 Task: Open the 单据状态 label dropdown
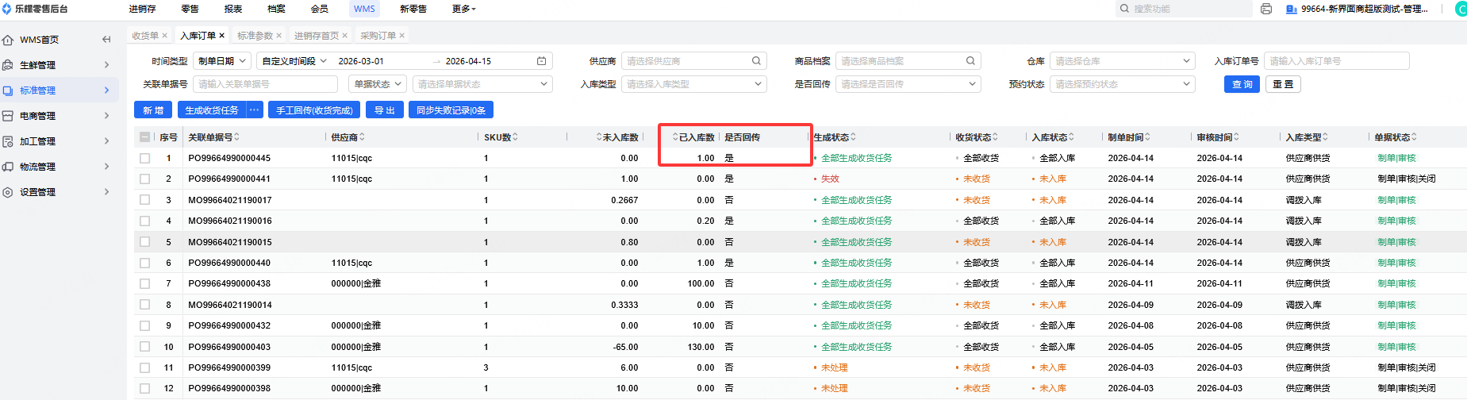coord(378,84)
